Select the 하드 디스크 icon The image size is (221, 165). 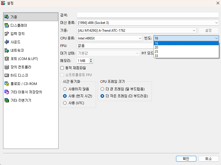(7, 75)
